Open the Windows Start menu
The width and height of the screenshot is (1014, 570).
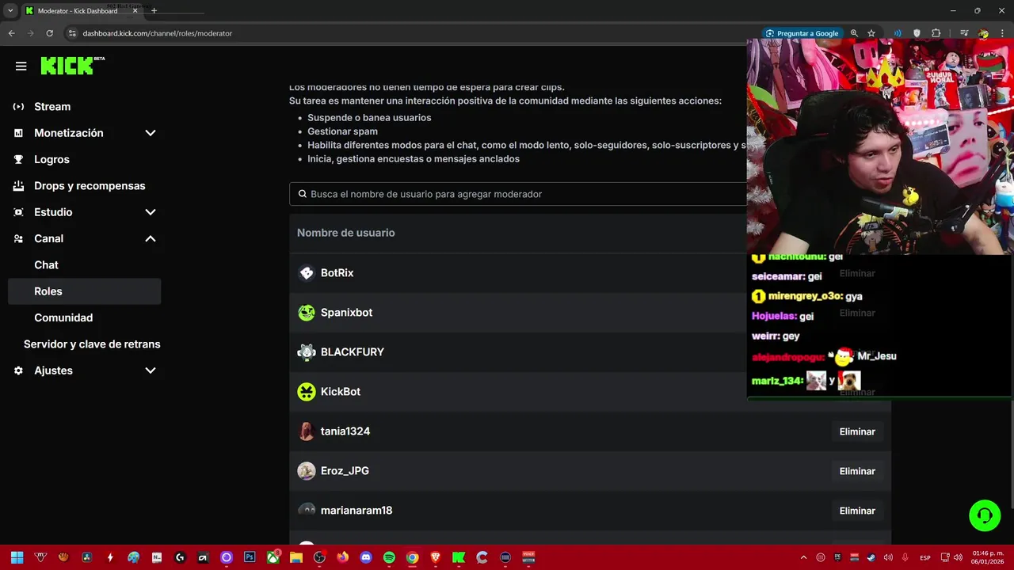click(17, 557)
